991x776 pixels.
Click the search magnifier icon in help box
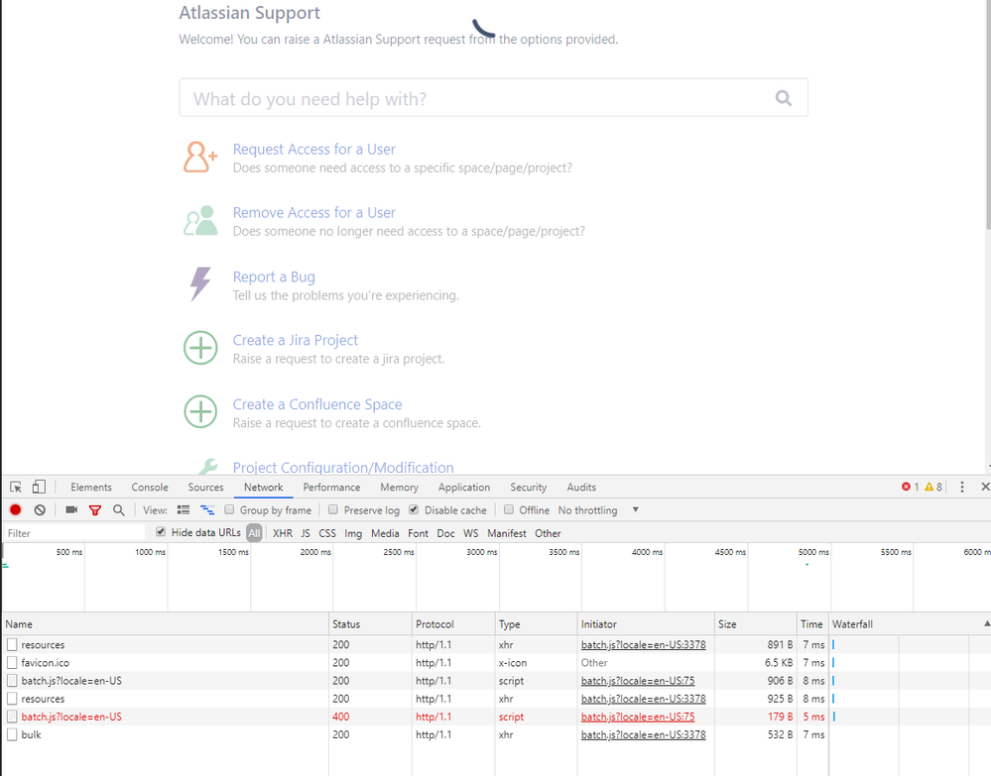(x=783, y=98)
